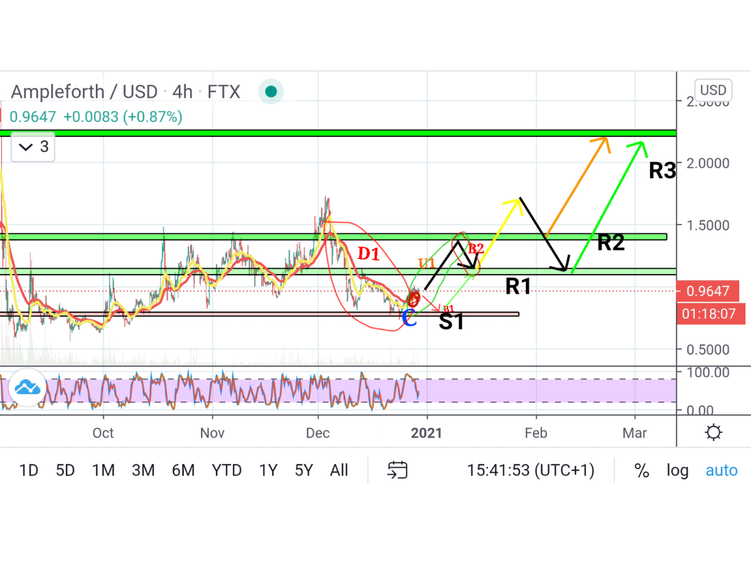Expand the collapsed indicators legend showing 3
This screenshot has width=751, height=563.
(33, 148)
